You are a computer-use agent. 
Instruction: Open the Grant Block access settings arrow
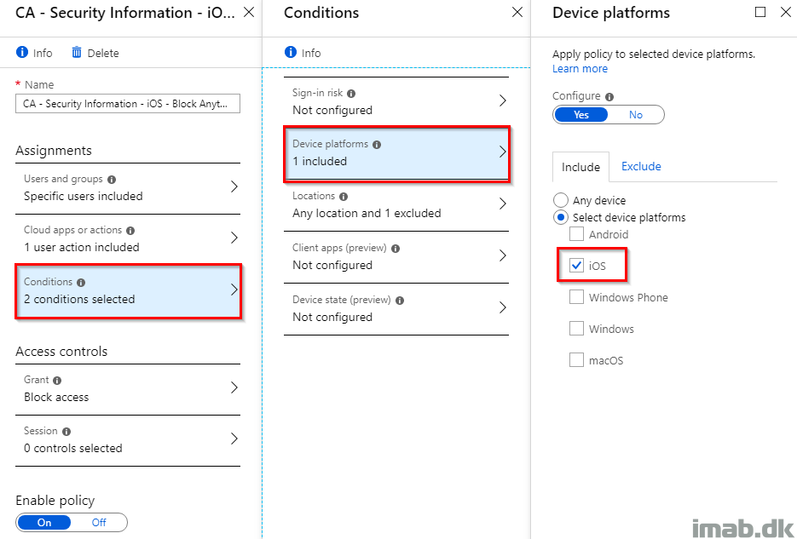click(234, 388)
